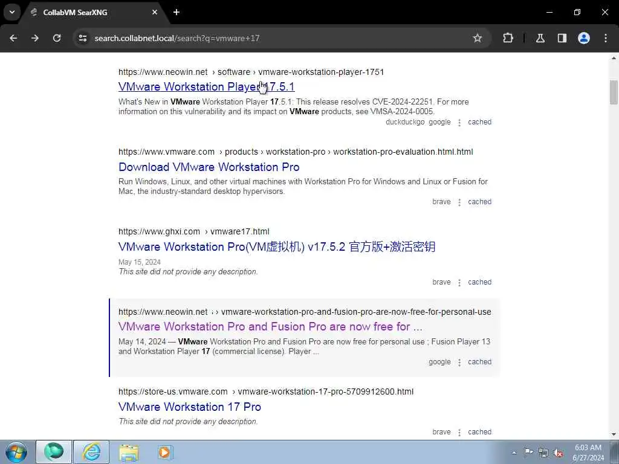The height and width of the screenshot is (464, 619).
Task: Open Chrome Labs flask icon
Action: coord(540,38)
